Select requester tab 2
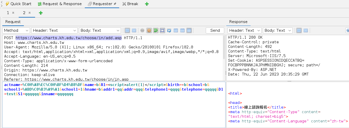The image size is (349, 128). [x=24, y=13]
